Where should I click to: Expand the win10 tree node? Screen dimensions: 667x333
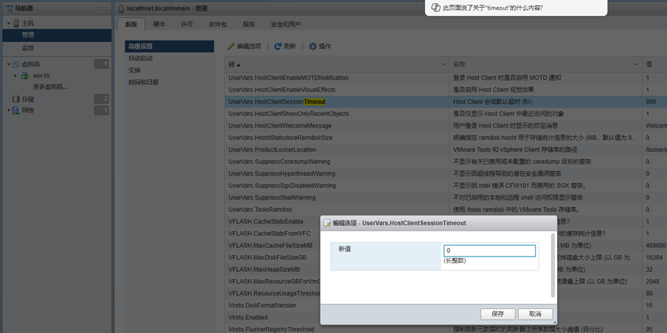click(x=16, y=76)
